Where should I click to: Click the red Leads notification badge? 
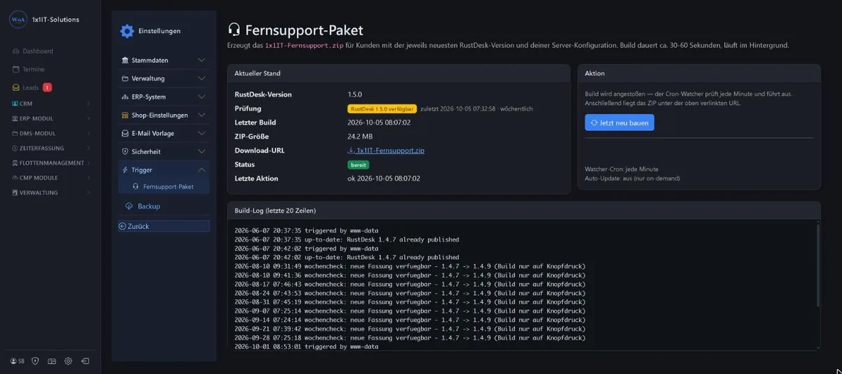[47, 88]
